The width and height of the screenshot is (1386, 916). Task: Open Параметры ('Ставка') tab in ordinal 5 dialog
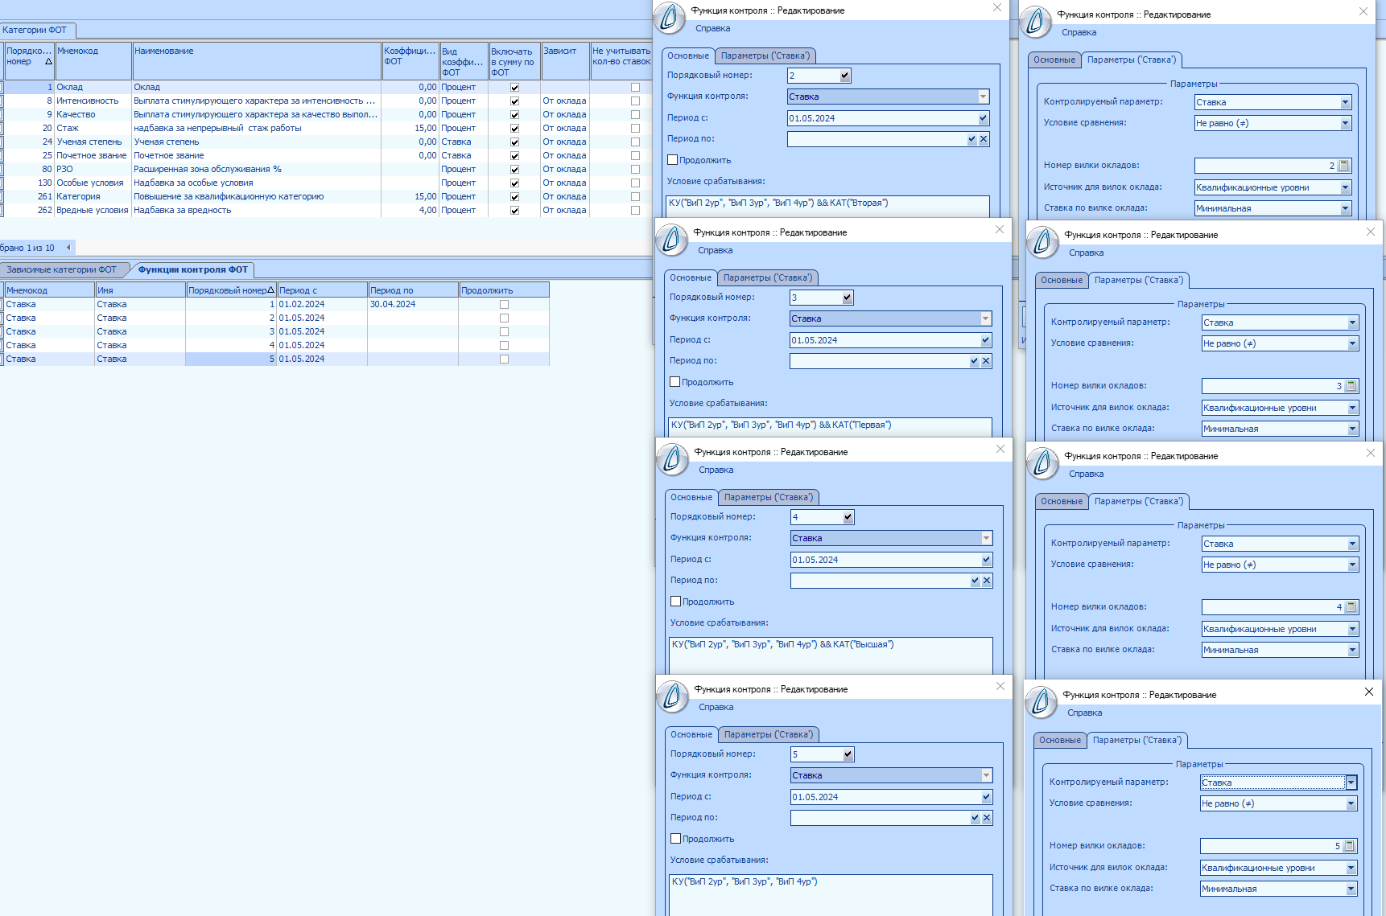tap(769, 734)
